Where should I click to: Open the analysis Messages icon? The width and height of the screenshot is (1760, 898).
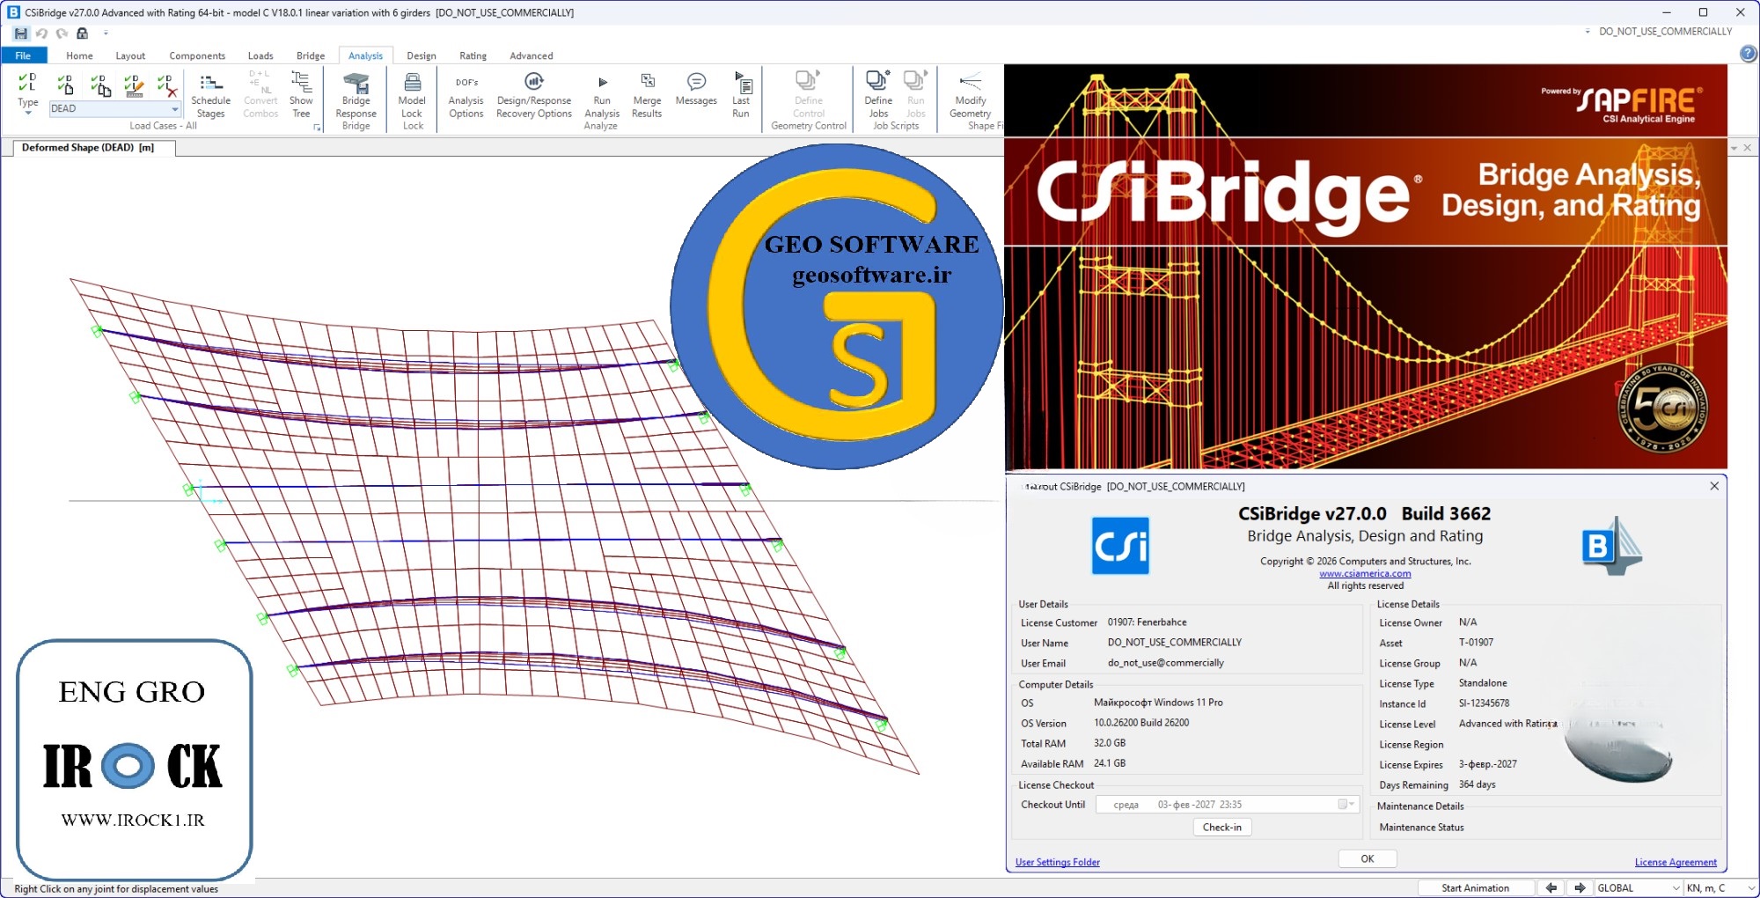[696, 83]
